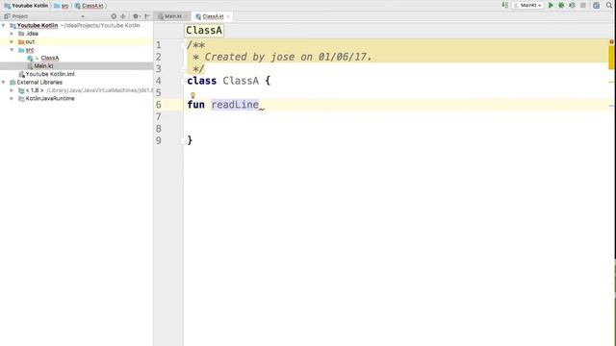Collapse the External Libraries node
Image resolution: width=616 pixels, height=346 pixels.
[x=4, y=82]
